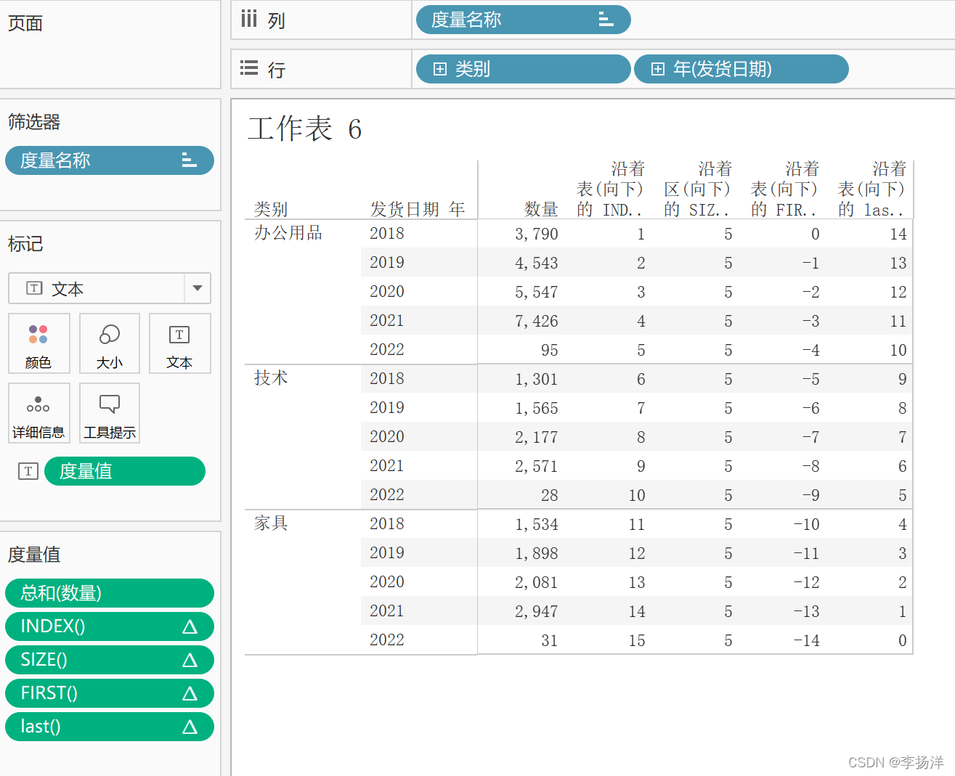The image size is (955, 776).
Task: Select the FIRST() measure value pill
Action: tap(110, 693)
